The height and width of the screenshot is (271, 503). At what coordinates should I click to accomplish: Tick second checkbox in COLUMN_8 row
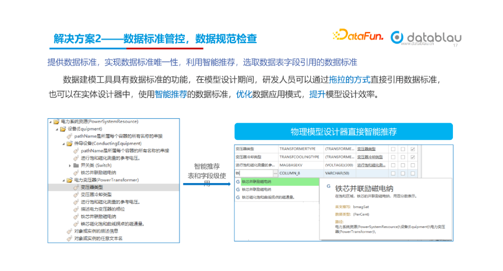click(x=403, y=173)
